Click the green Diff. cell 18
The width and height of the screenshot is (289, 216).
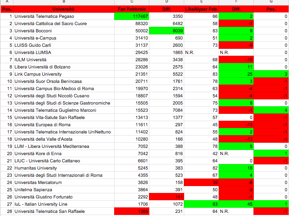coord(236,168)
